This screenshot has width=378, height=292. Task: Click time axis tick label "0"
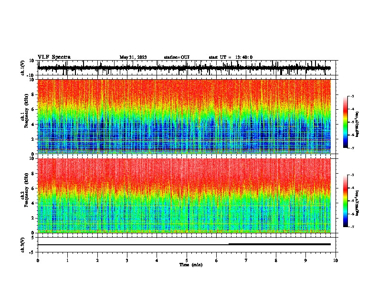38,261
